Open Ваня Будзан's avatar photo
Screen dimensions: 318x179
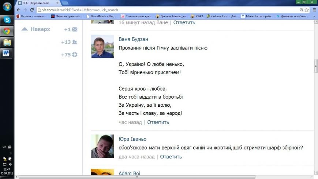point(102,46)
